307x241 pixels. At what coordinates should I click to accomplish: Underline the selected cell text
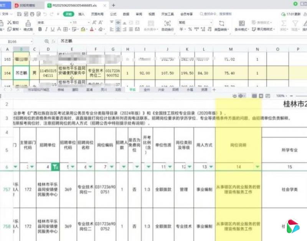pyautogui.click(x=53, y=29)
